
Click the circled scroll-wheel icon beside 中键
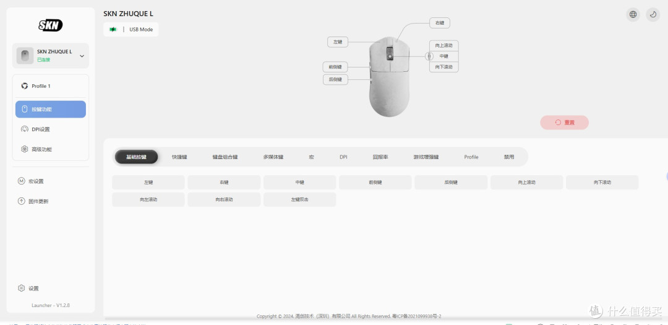pos(429,56)
